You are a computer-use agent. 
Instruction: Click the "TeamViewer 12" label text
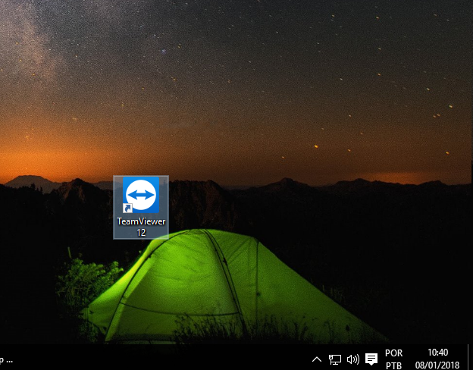click(x=141, y=227)
